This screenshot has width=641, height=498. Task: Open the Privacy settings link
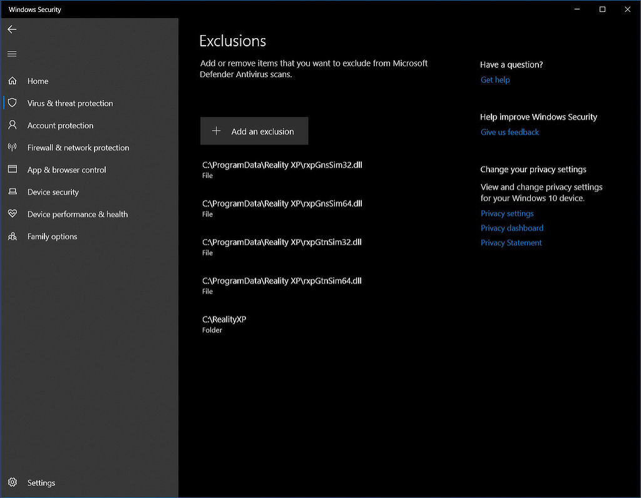coord(507,214)
